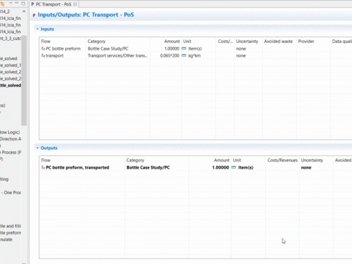The image size is (352, 264).
Task: Click the Unit header in Inputs table
Action: (x=187, y=41)
